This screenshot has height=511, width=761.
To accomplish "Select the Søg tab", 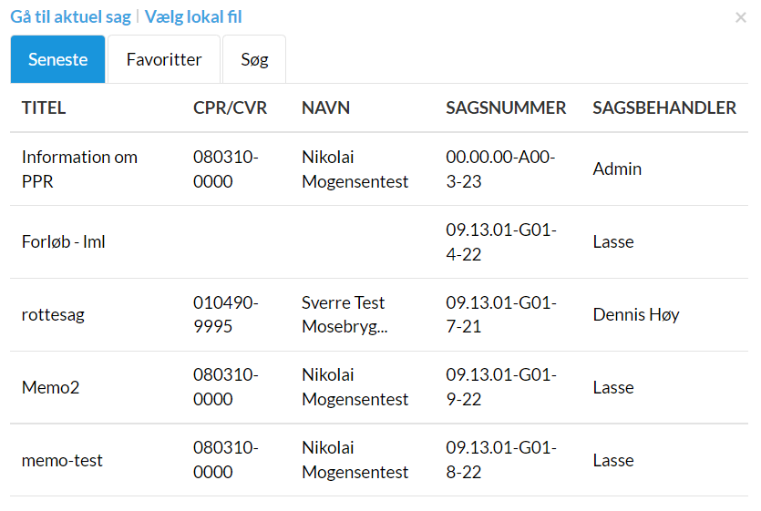I will 254,60.
